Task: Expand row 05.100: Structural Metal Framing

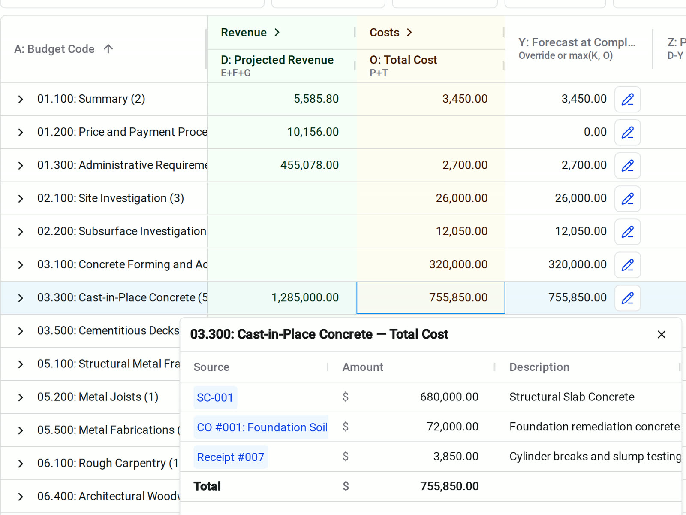Action: (x=20, y=364)
